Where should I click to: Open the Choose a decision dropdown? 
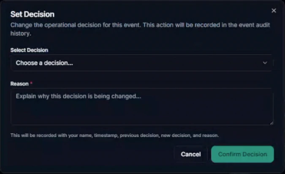(141, 63)
